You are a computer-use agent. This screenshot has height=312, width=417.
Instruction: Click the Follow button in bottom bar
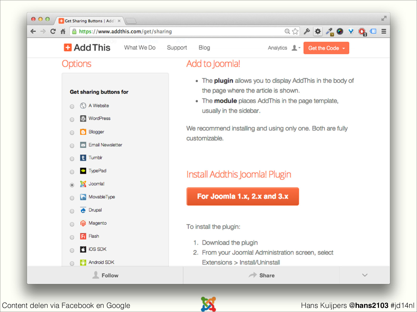[105, 275]
